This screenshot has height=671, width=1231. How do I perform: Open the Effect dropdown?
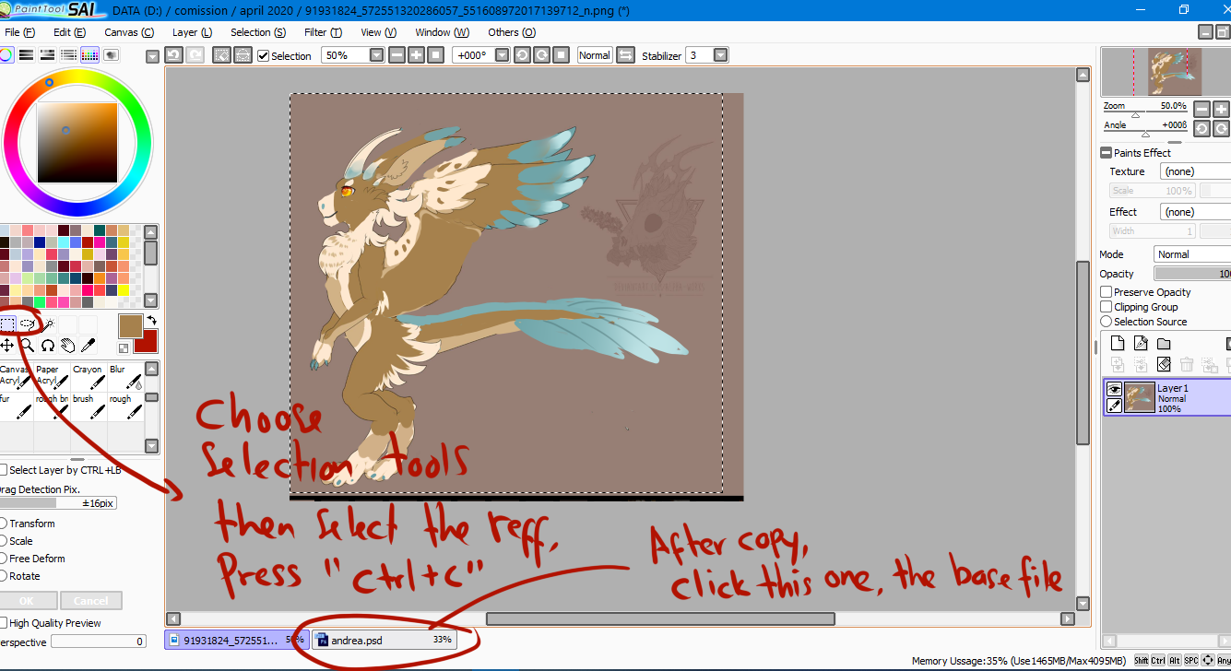1195,212
